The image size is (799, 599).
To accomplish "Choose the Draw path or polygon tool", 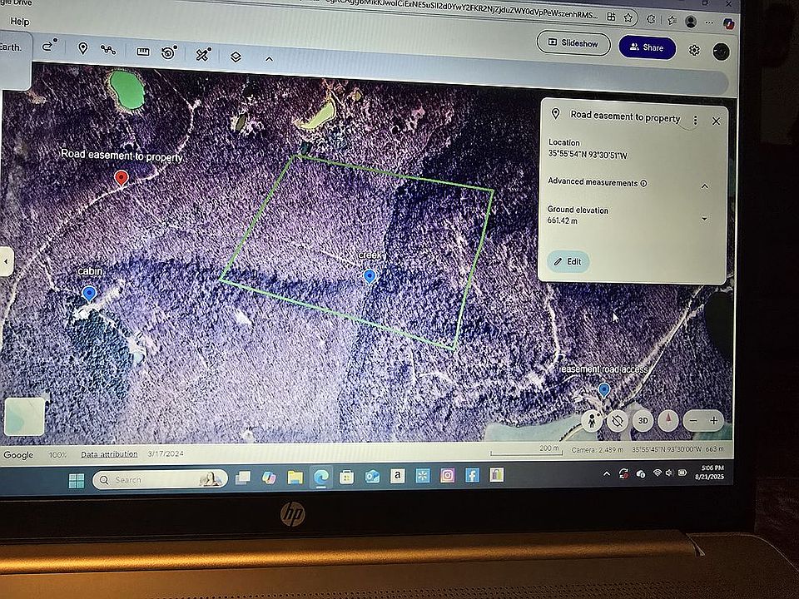I will coord(108,50).
